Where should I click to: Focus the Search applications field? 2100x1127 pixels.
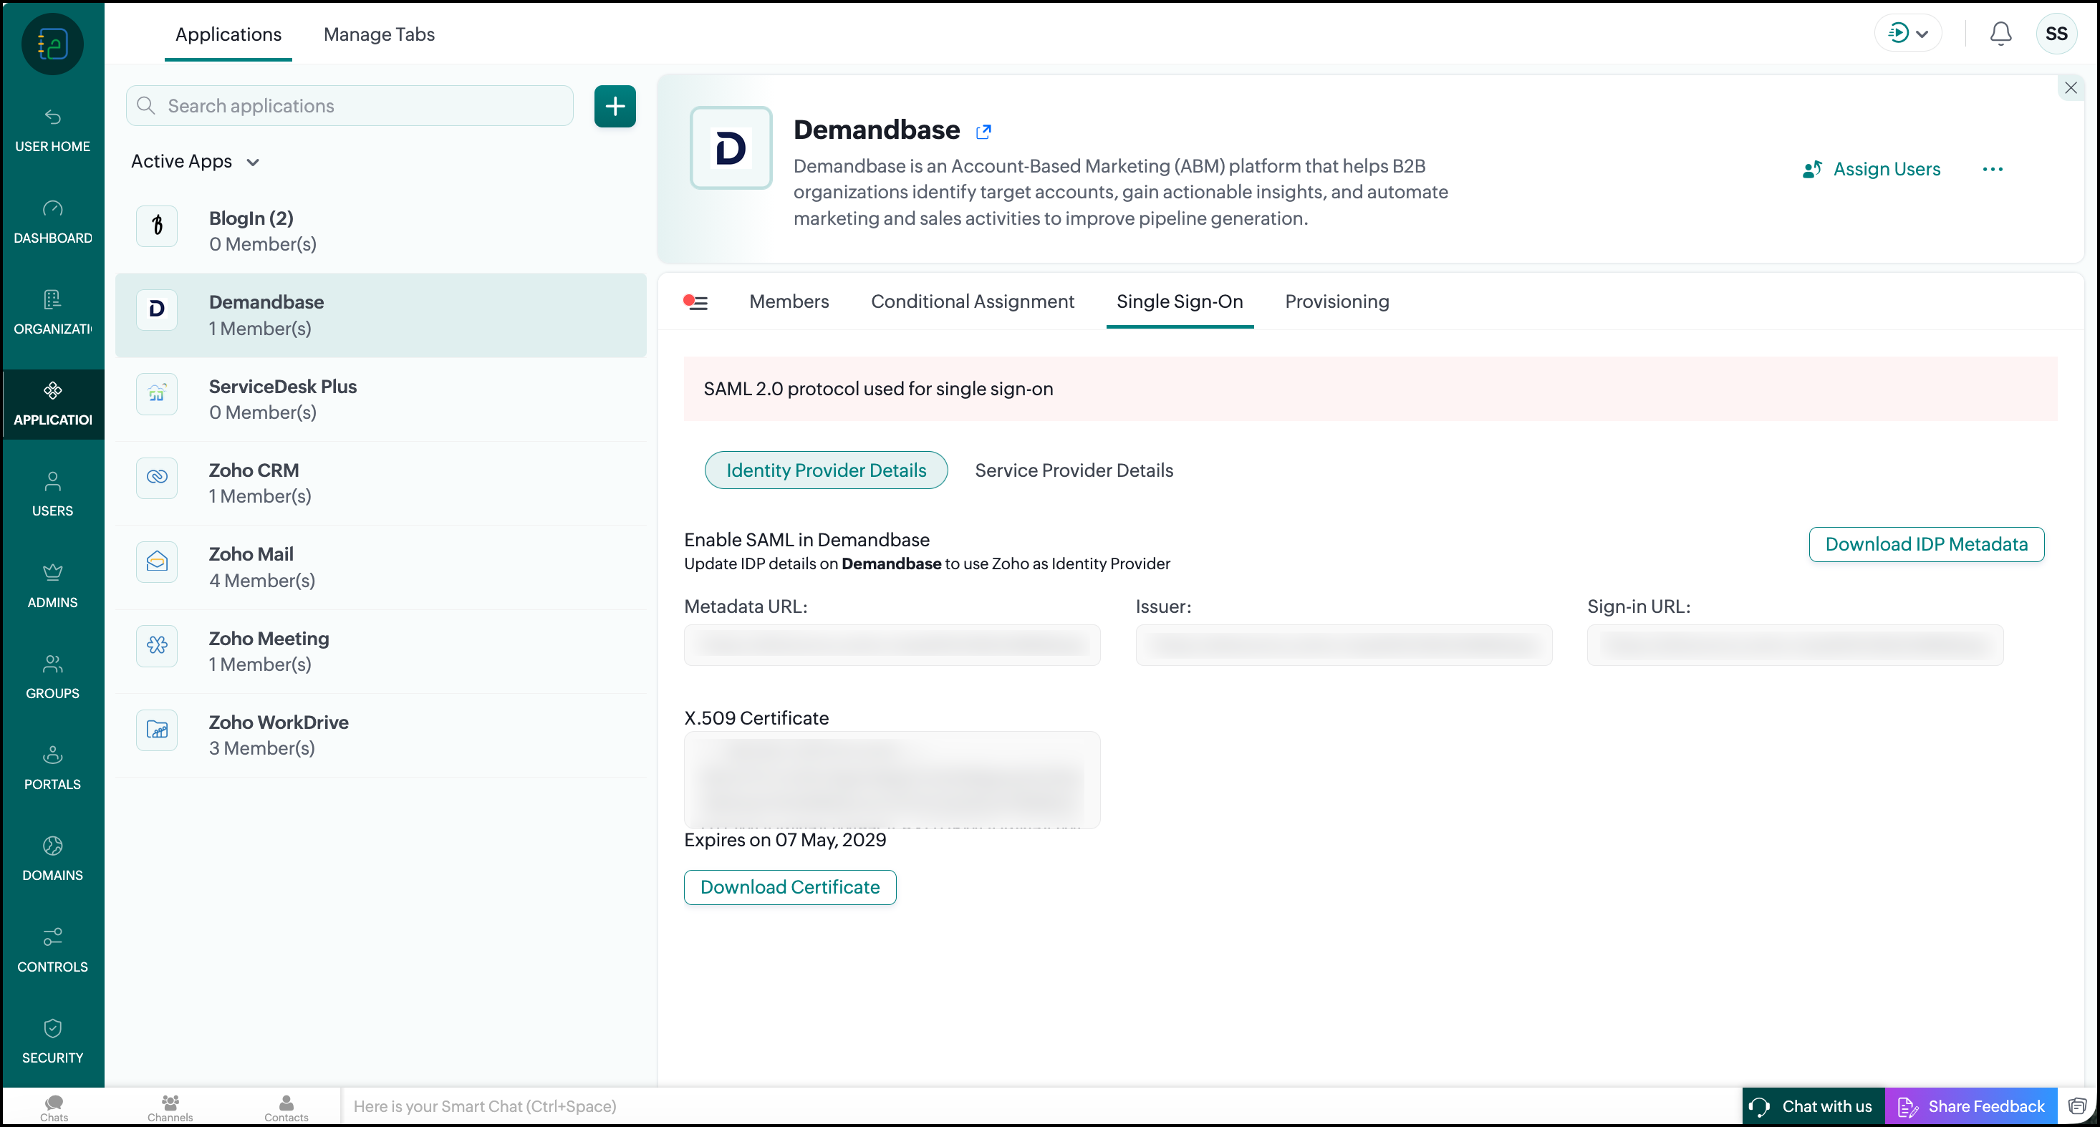coord(350,106)
